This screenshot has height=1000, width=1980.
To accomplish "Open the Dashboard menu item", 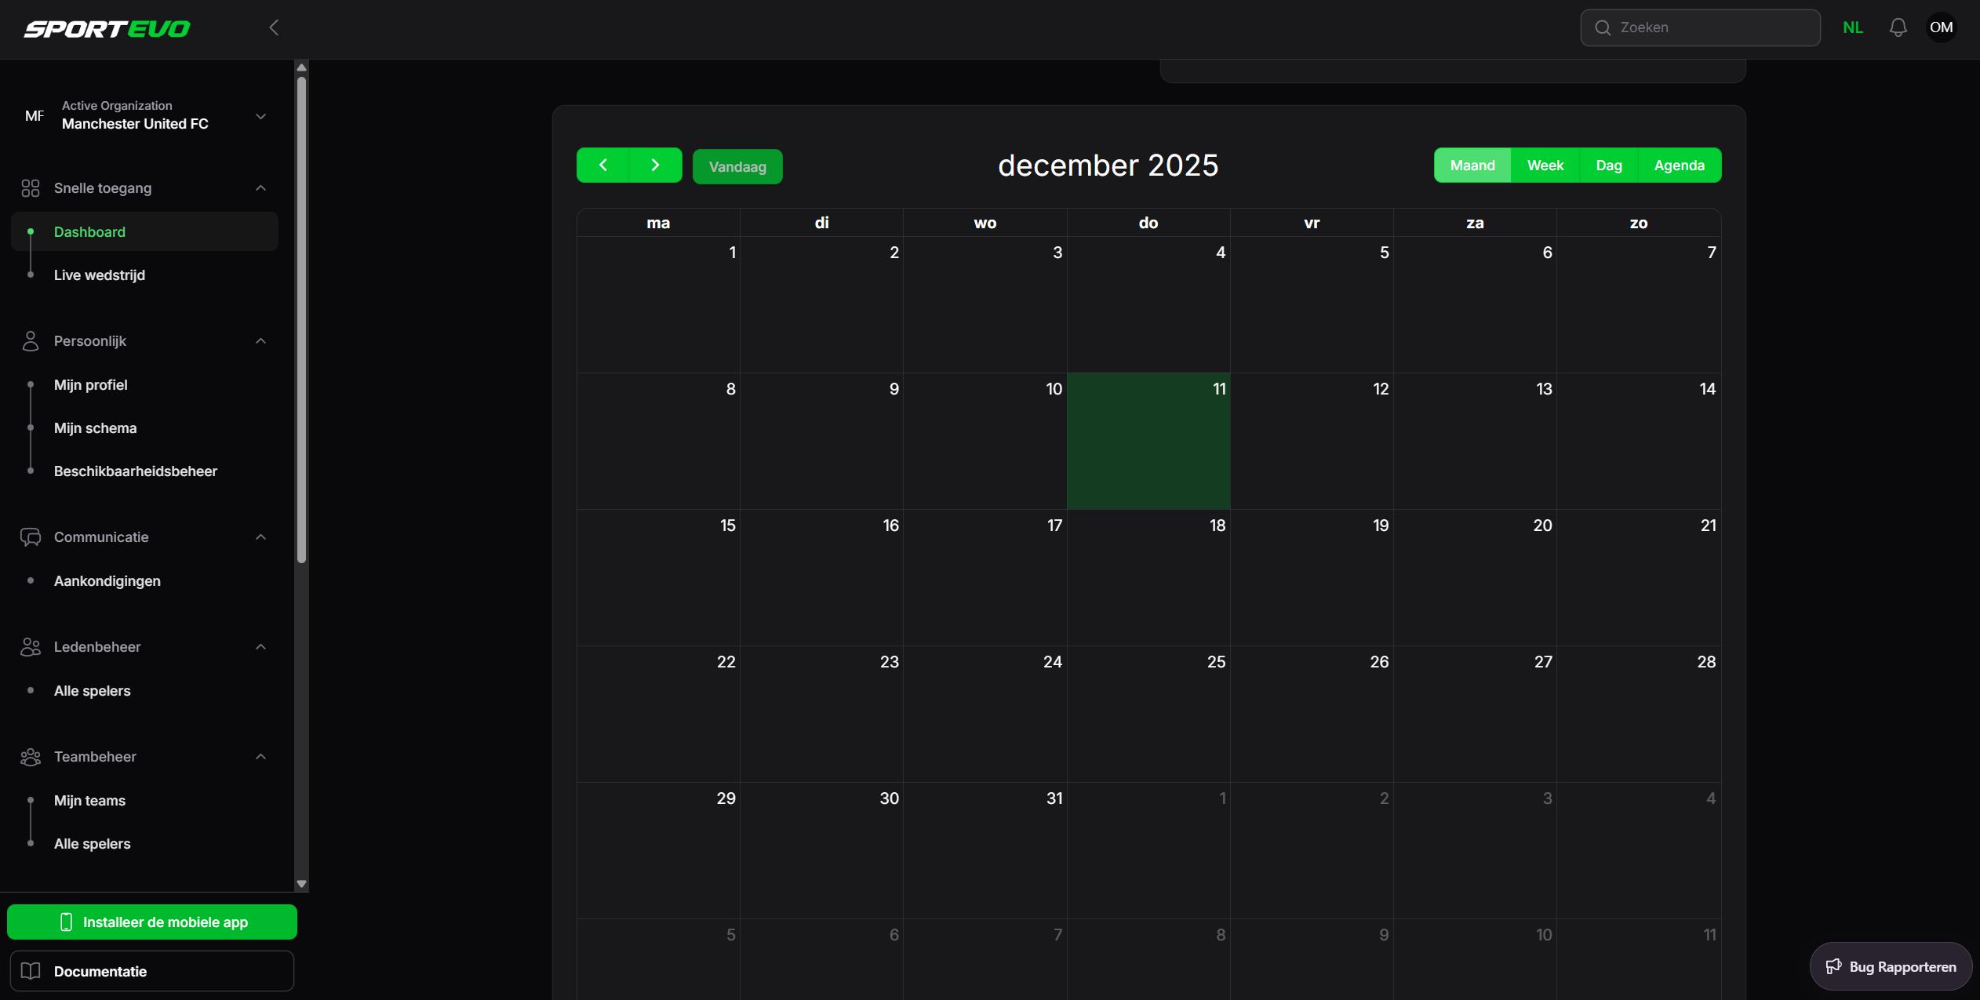I will click(x=89, y=231).
